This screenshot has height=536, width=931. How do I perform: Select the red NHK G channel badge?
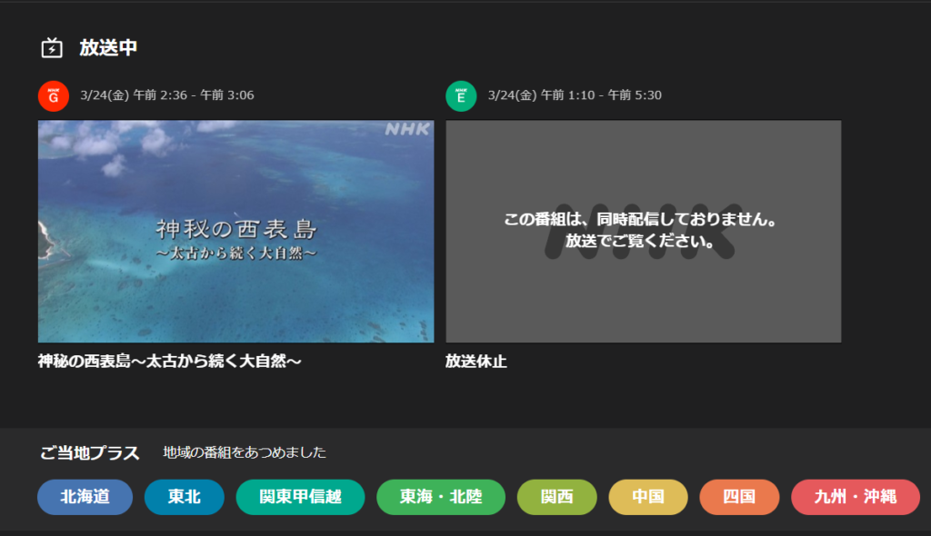point(53,95)
